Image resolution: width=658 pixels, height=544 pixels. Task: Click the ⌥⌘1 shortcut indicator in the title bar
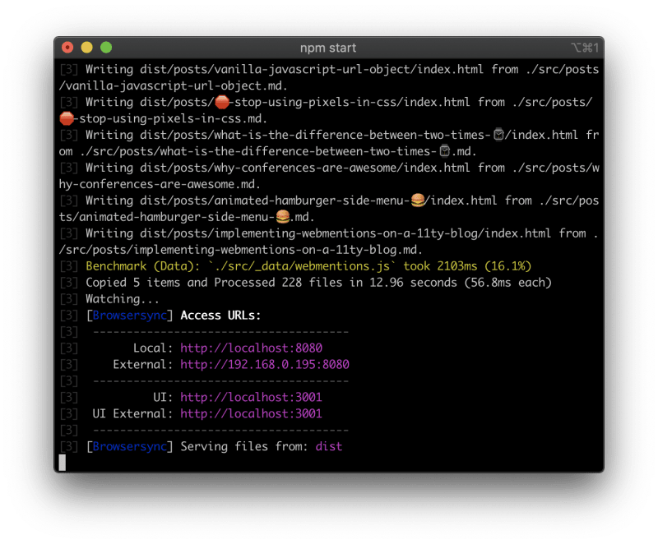point(585,48)
